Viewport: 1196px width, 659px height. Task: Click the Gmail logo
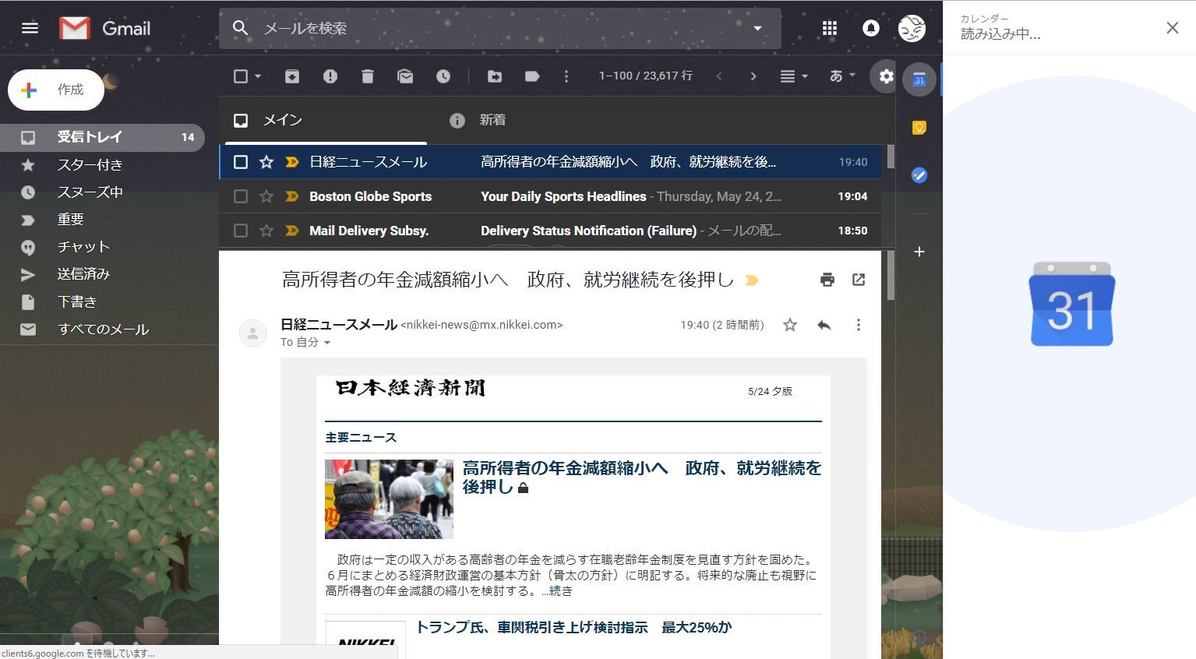(105, 28)
